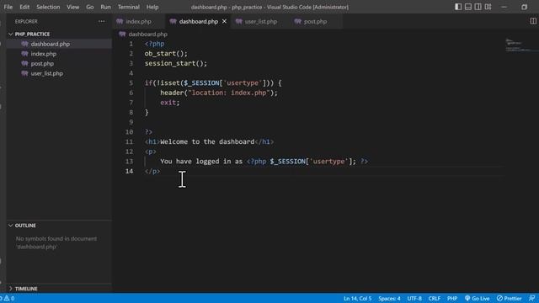The height and width of the screenshot is (303, 539).
Task: Click header "location: index.php" line
Action: tap(219, 93)
